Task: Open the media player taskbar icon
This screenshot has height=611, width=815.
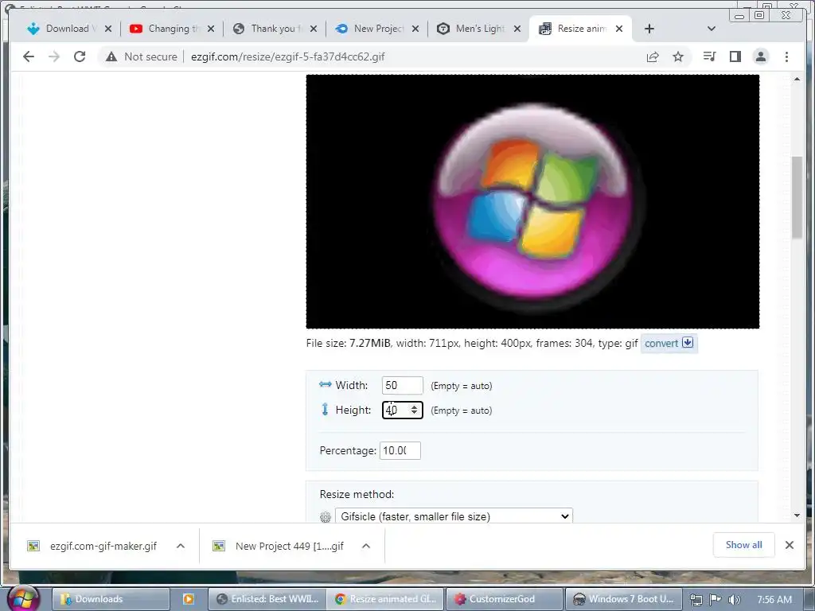Action: 189,599
